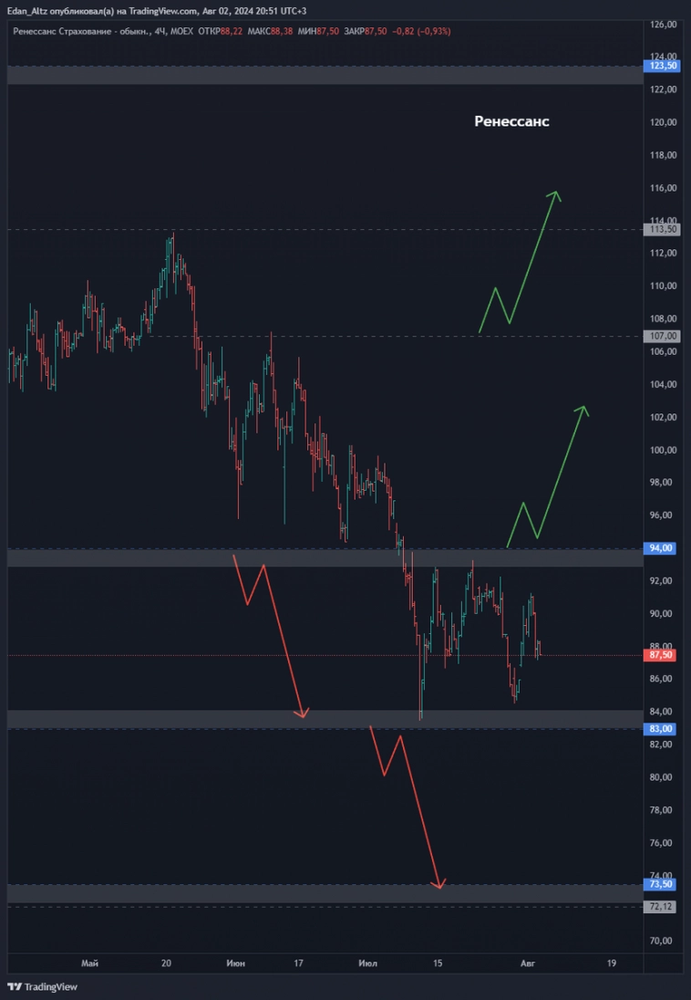Click the 90,00 price axis tick
Screen dimensions: 691x1000
[x=663, y=613]
